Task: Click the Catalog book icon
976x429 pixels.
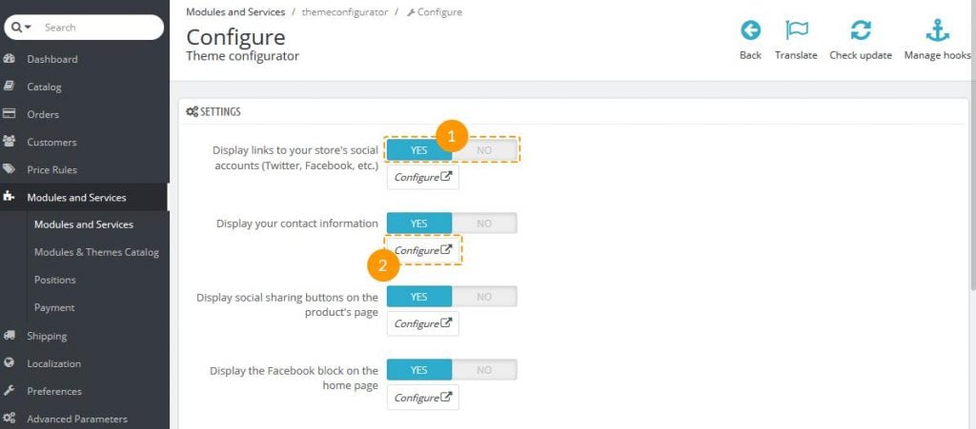Action: pyautogui.click(x=10, y=87)
